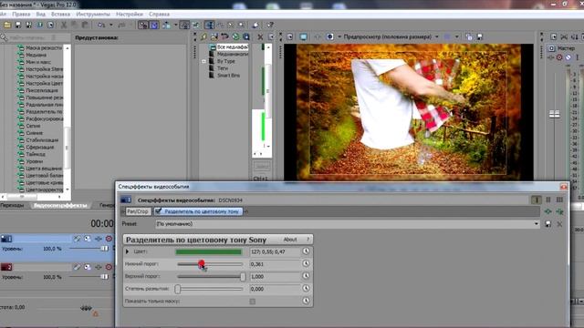The width and height of the screenshot is (584, 328).
Task: Open the Вставка menu
Action: point(60,15)
